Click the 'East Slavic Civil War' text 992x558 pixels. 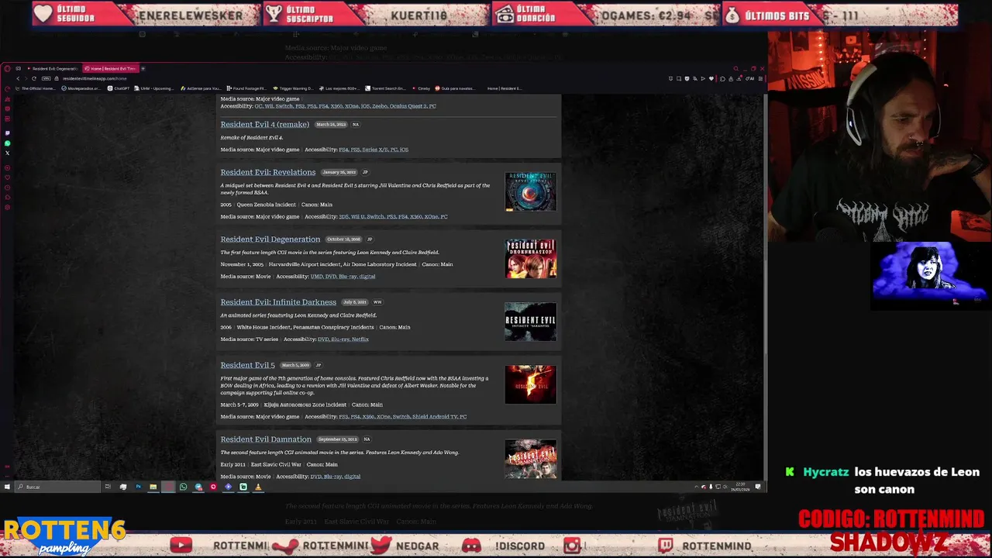[276, 464]
